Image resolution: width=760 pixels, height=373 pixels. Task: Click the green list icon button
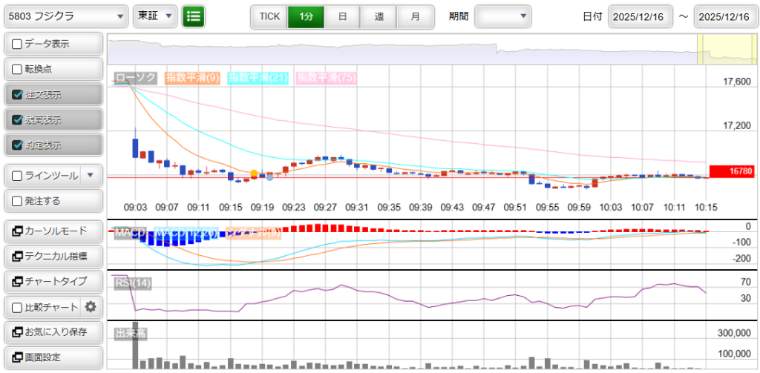coord(194,16)
